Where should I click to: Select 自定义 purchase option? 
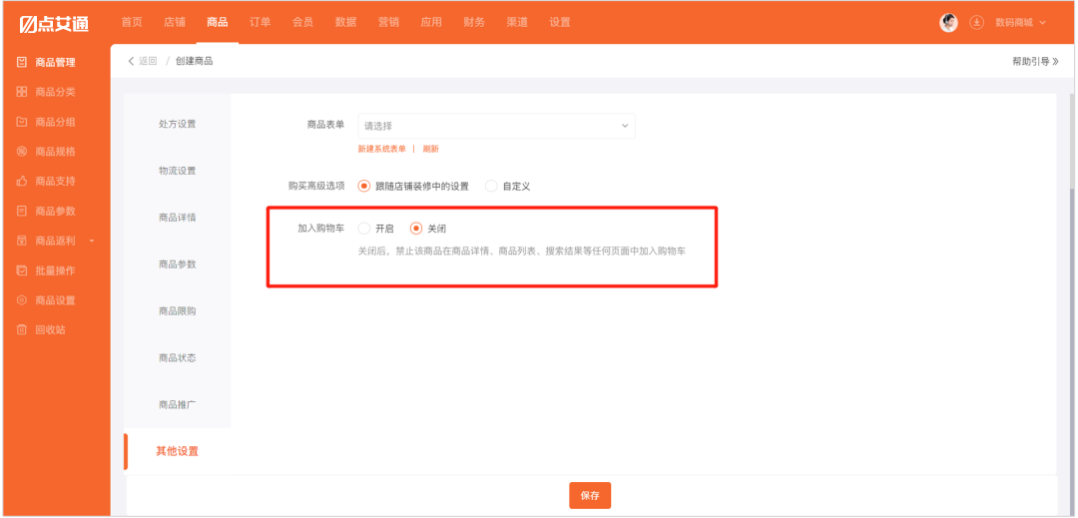tap(491, 187)
